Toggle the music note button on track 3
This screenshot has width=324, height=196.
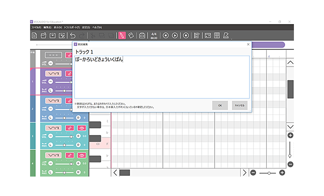coord(69,128)
